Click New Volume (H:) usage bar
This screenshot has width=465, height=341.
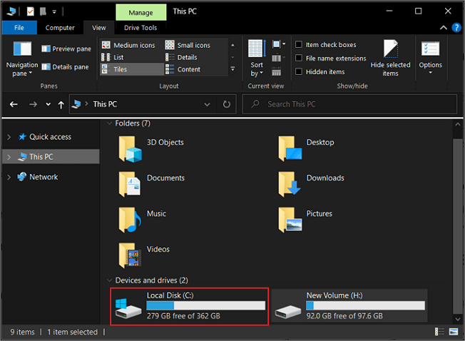pos(365,306)
